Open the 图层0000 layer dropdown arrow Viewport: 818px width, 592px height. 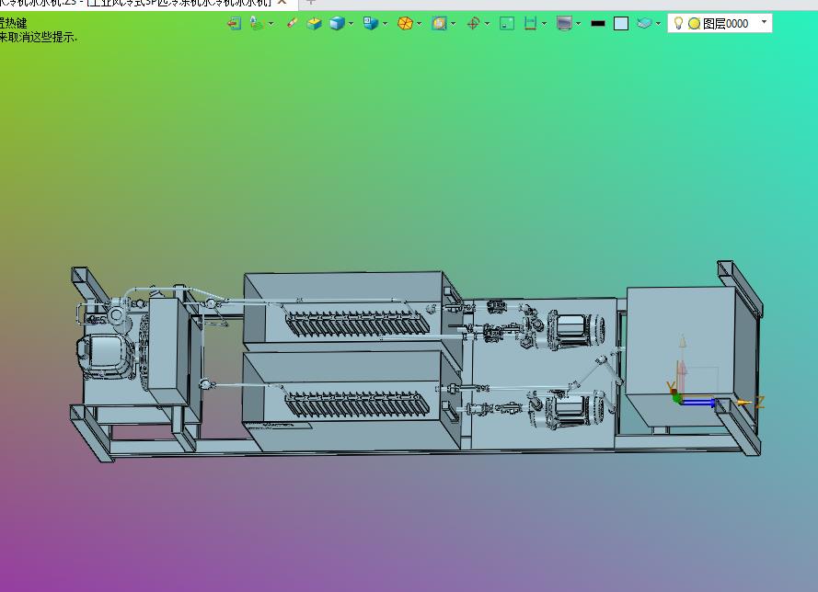coord(765,22)
